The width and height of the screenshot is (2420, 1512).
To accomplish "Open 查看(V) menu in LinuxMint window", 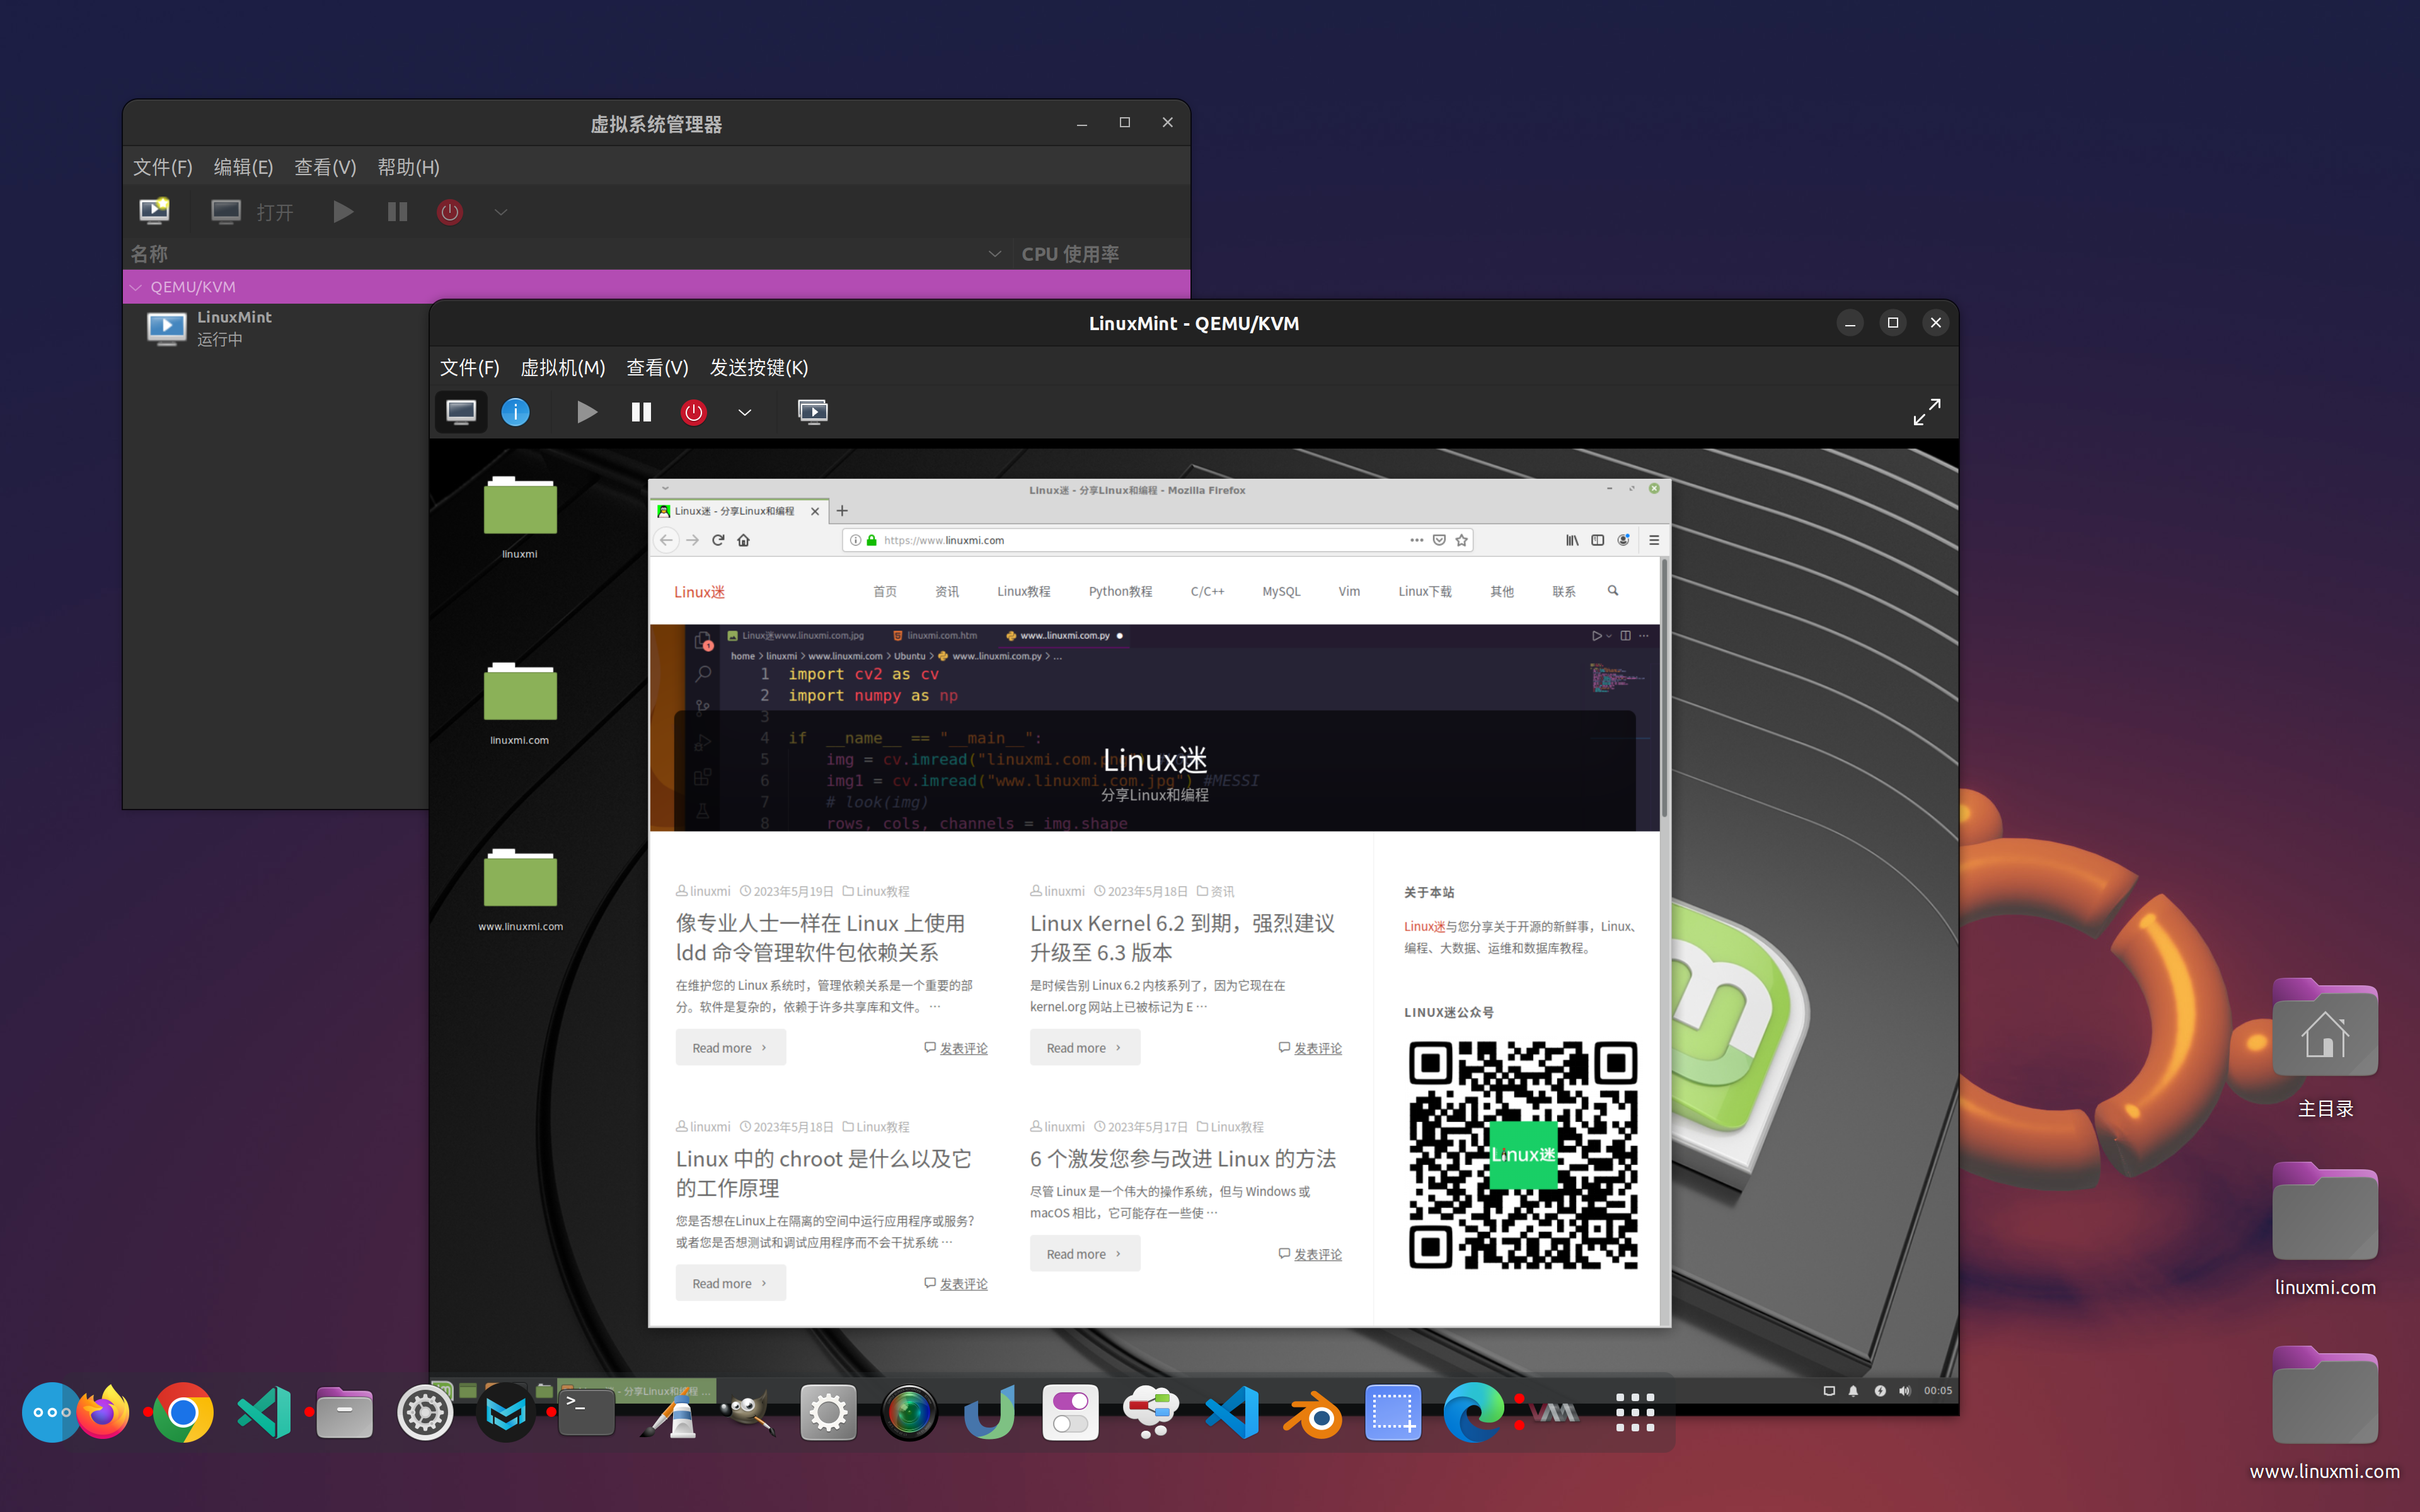I will click(657, 368).
